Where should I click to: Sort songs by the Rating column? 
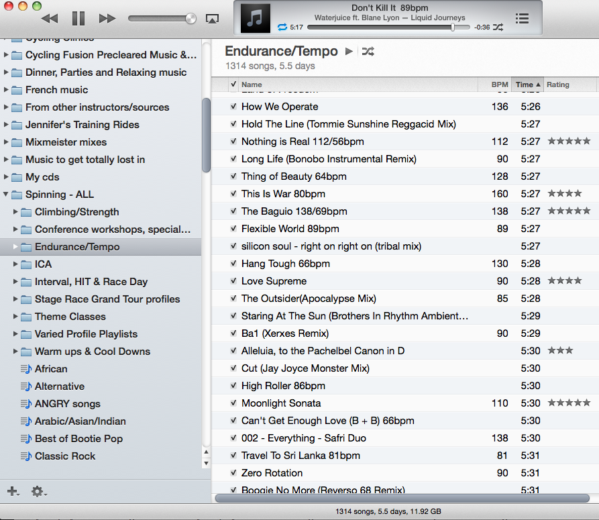(x=569, y=85)
